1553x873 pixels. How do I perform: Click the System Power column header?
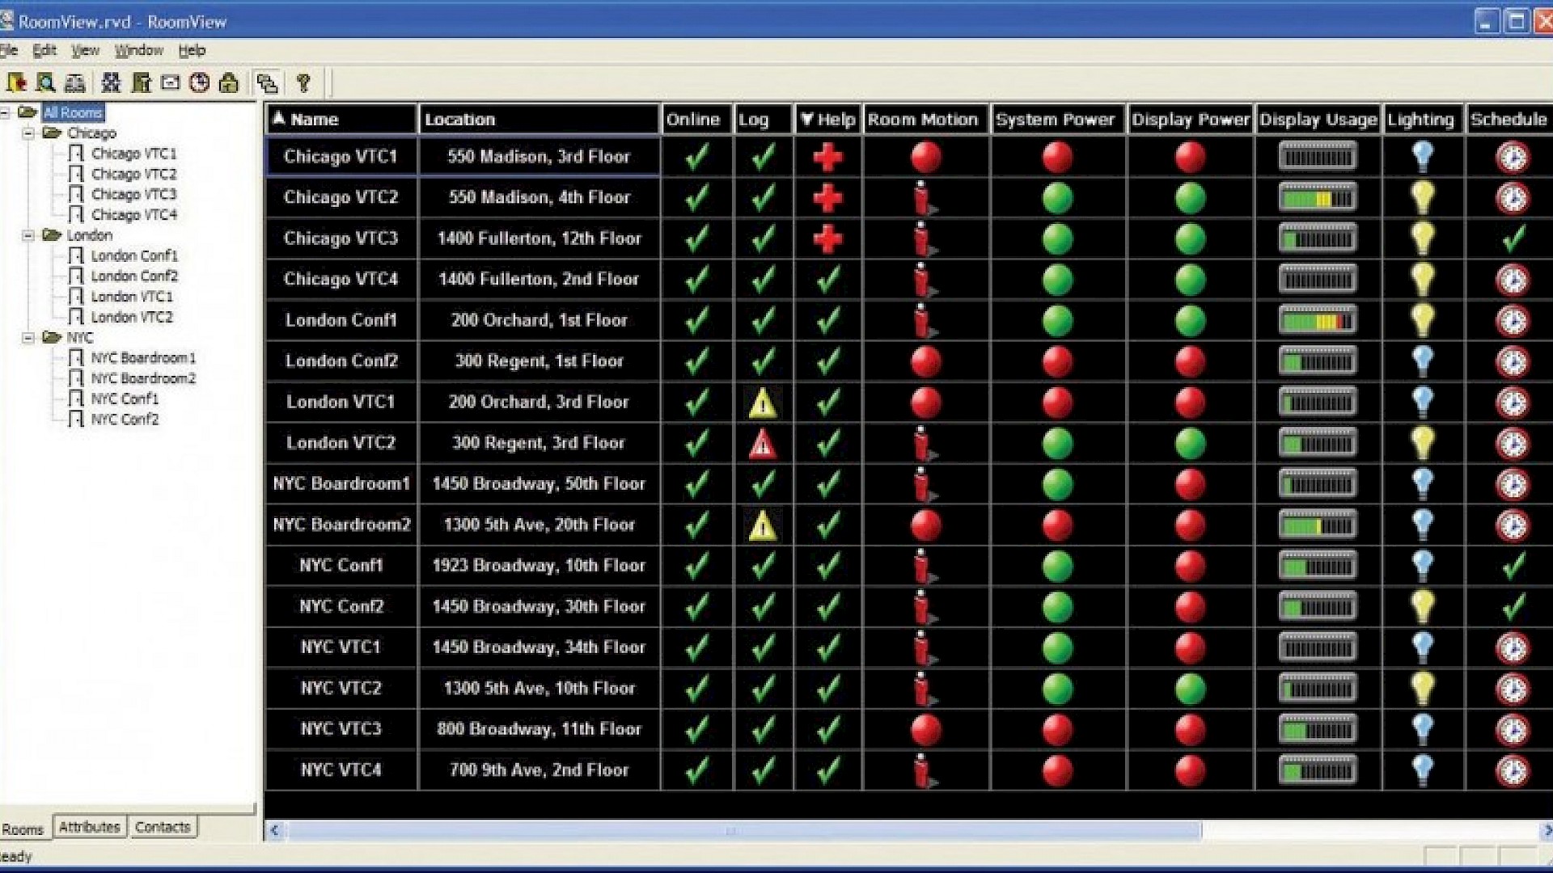click(x=1057, y=119)
